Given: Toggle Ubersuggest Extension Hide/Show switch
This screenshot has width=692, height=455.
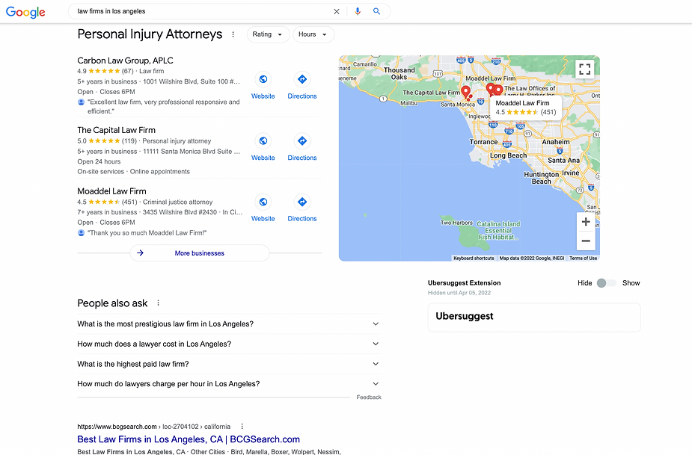Looking at the screenshot, I should pos(607,283).
